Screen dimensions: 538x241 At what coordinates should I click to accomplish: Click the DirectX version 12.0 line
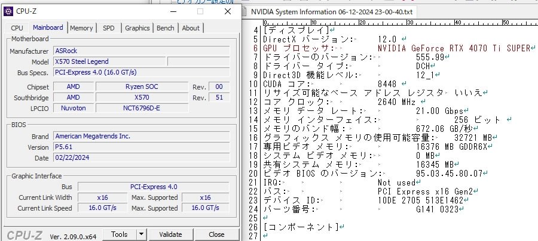pyautogui.click(x=335, y=39)
